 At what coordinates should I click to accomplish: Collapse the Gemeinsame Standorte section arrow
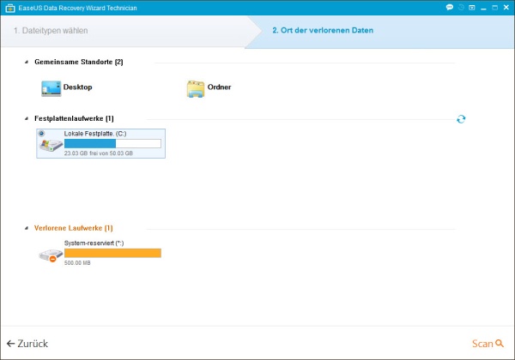tap(27, 62)
